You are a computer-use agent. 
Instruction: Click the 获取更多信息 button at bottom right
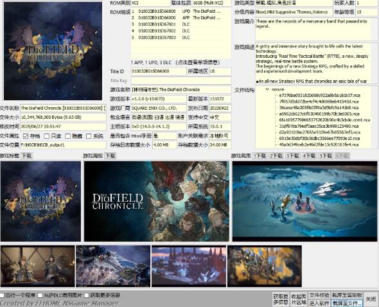coord(281,299)
